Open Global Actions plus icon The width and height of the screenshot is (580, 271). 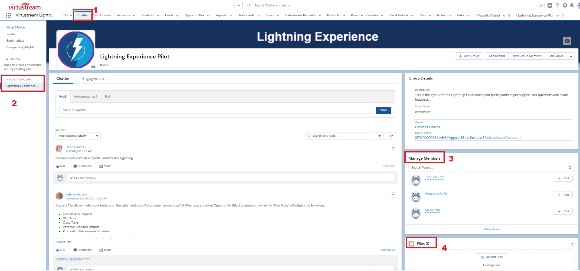coord(550,5)
